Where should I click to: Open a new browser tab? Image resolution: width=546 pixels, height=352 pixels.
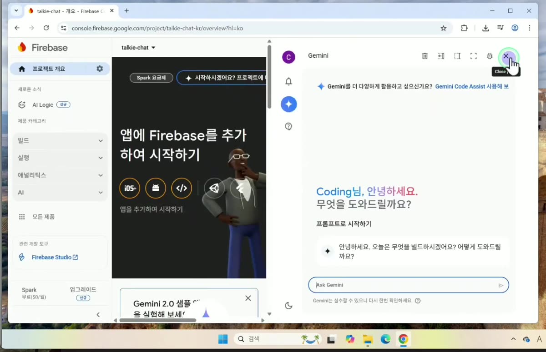tap(126, 10)
